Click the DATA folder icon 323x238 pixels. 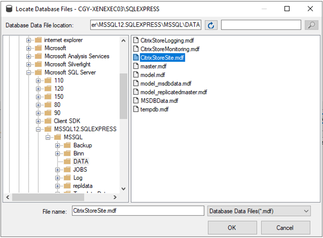pos(67,162)
